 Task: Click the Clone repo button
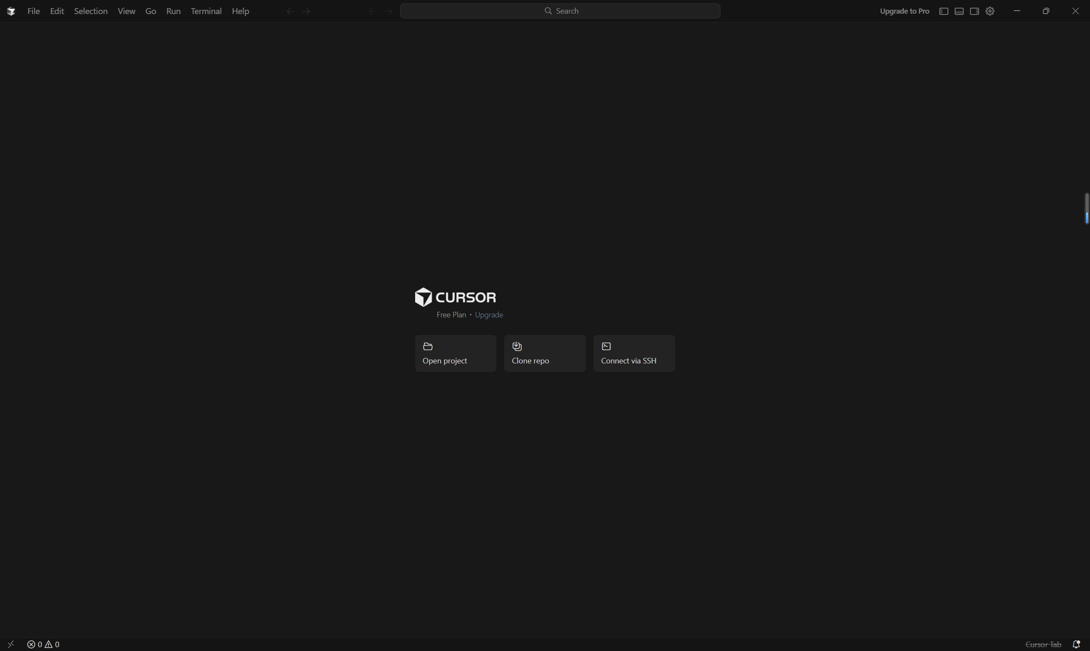(x=544, y=353)
